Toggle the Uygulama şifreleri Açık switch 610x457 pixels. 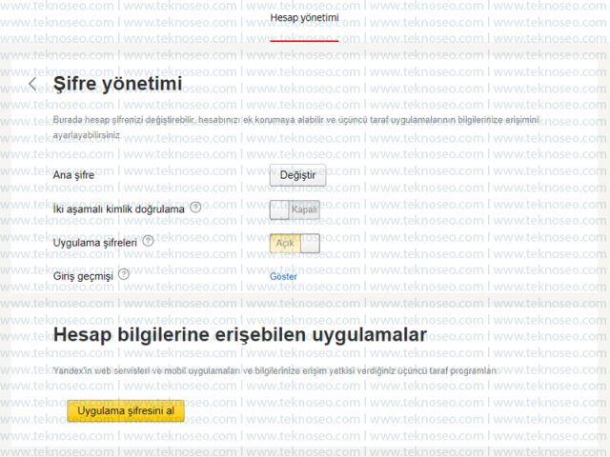coord(295,244)
